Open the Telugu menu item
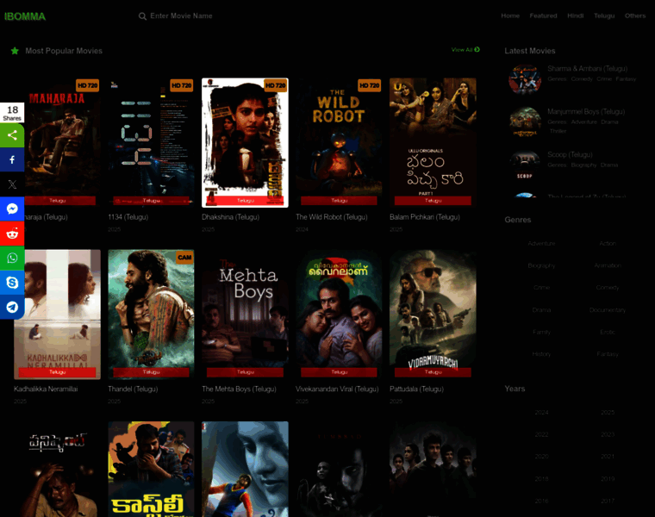Image resolution: width=655 pixels, height=517 pixels. pos(604,16)
